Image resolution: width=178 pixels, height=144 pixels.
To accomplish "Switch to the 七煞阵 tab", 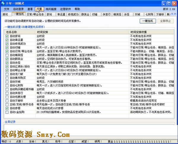I will [149, 14].
